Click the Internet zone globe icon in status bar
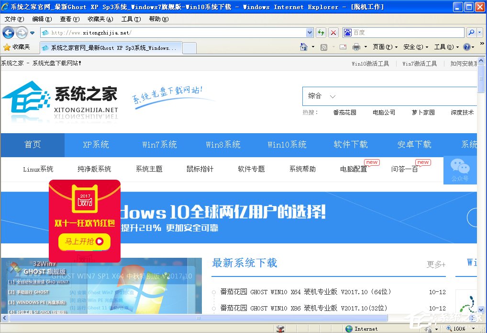The image size is (487, 333). pos(349,329)
